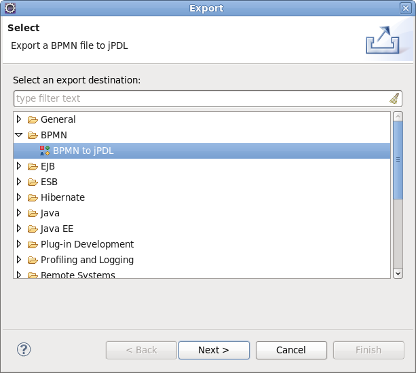This screenshot has height=373, width=416.
Task: Click the tree list scrollbar thumb
Action: [x=398, y=160]
